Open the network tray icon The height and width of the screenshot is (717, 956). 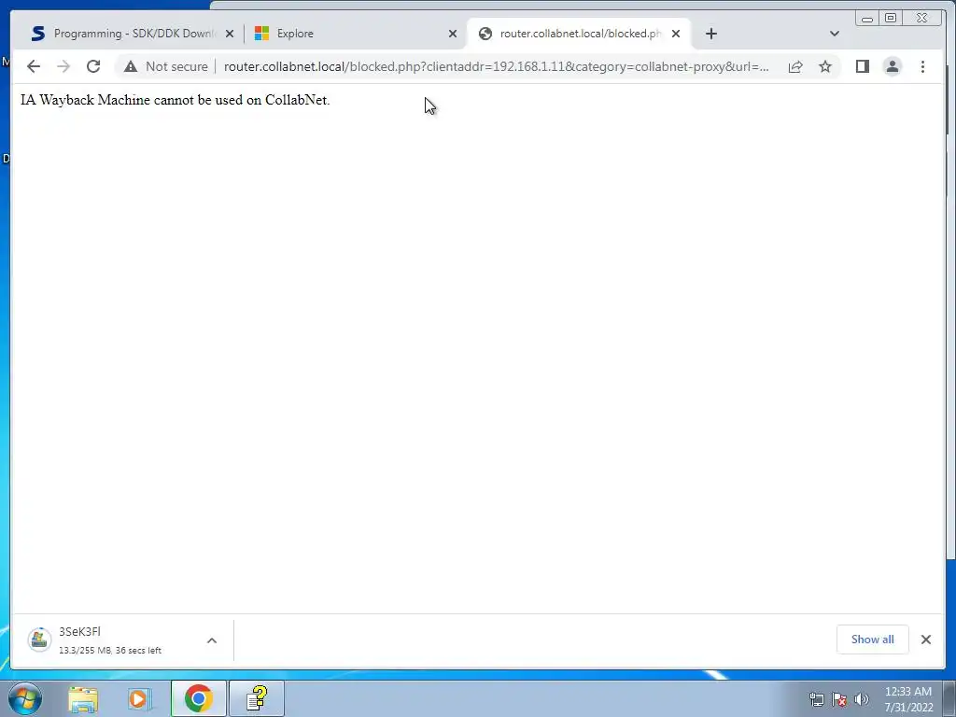pyautogui.click(x=816, y=699)
